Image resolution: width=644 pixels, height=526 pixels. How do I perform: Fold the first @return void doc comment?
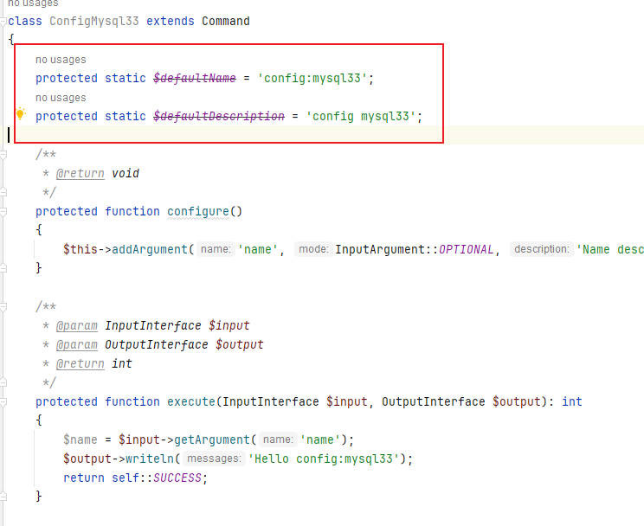pyautogui.click(x=3, y=155)
